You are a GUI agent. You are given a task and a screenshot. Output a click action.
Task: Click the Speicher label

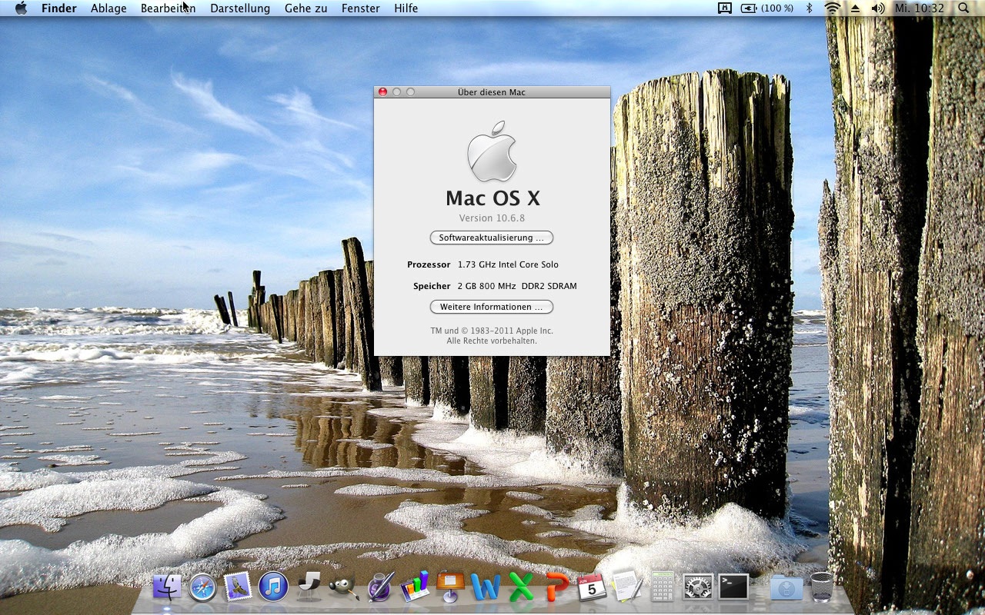tap(432, 286)
